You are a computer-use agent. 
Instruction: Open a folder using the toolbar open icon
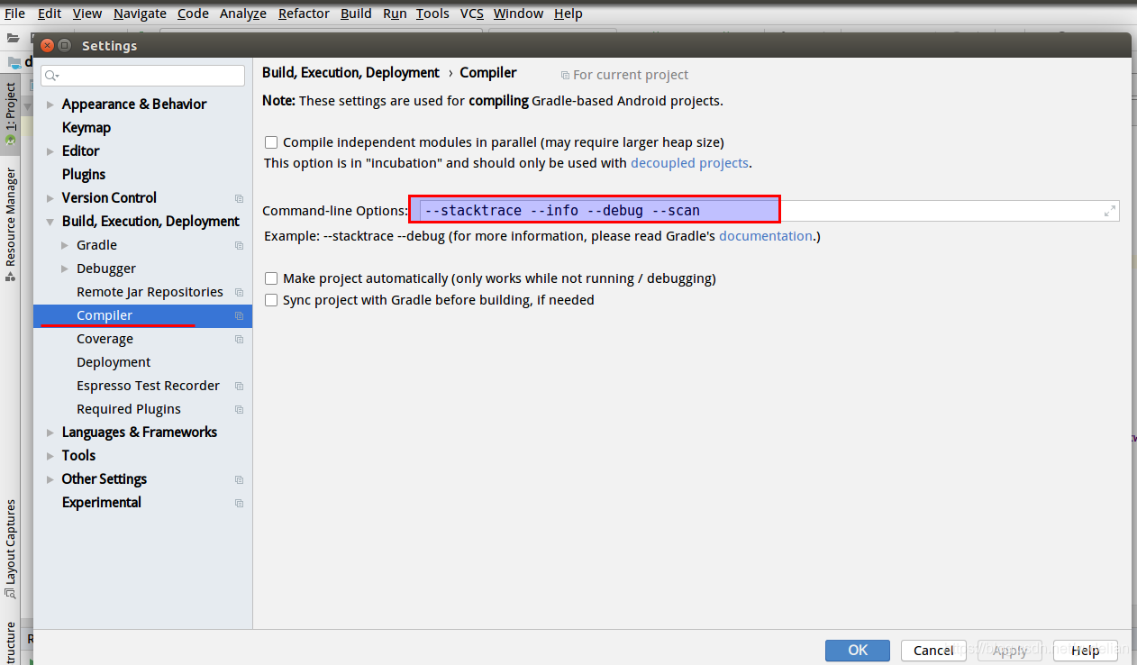13,38
